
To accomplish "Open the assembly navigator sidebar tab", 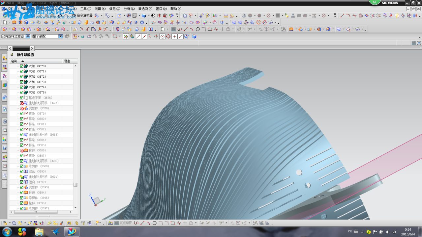I will 4,58.
